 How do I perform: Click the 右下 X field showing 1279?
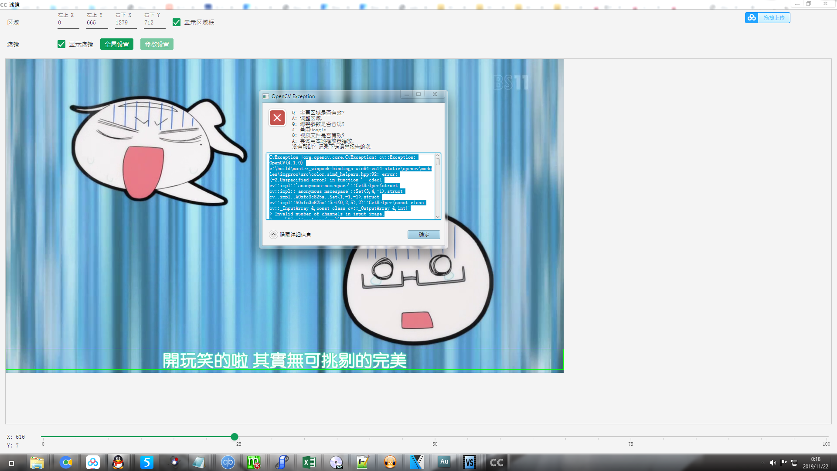click(126, 23)
